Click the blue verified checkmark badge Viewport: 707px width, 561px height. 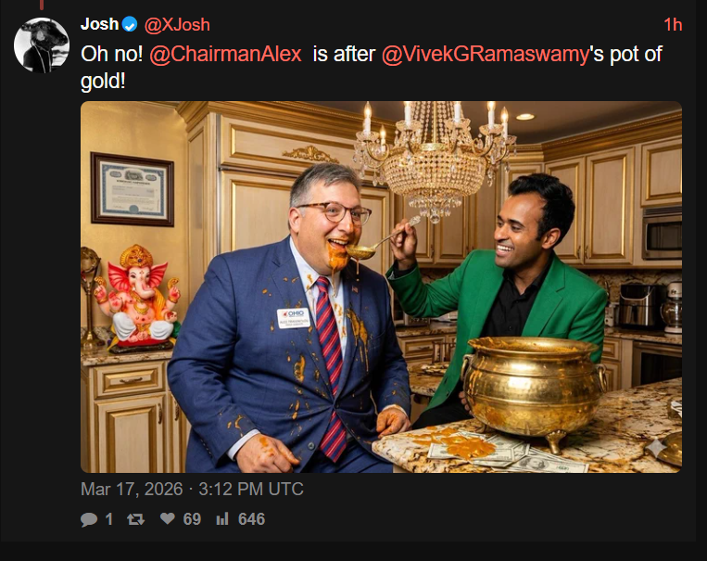130,24
